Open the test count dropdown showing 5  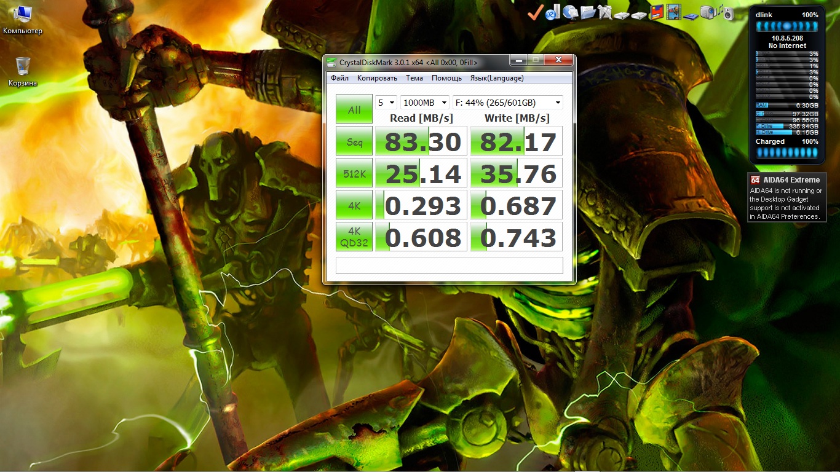point(386,103)
